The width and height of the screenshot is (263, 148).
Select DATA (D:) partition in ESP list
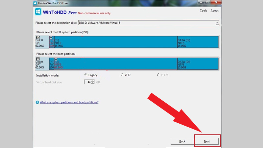pyautogui.click(x=198, y=42)
